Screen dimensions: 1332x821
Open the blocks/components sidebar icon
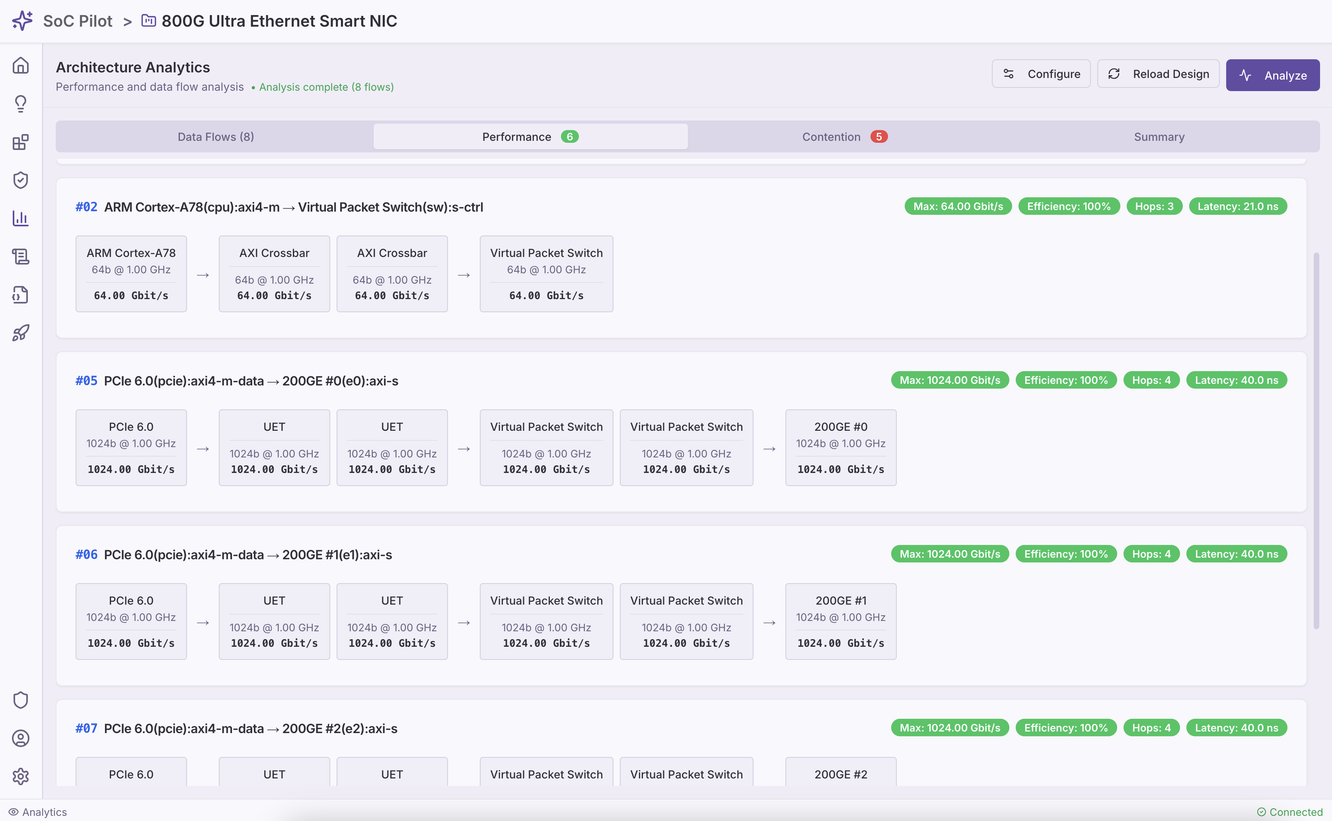pos(21,142)
